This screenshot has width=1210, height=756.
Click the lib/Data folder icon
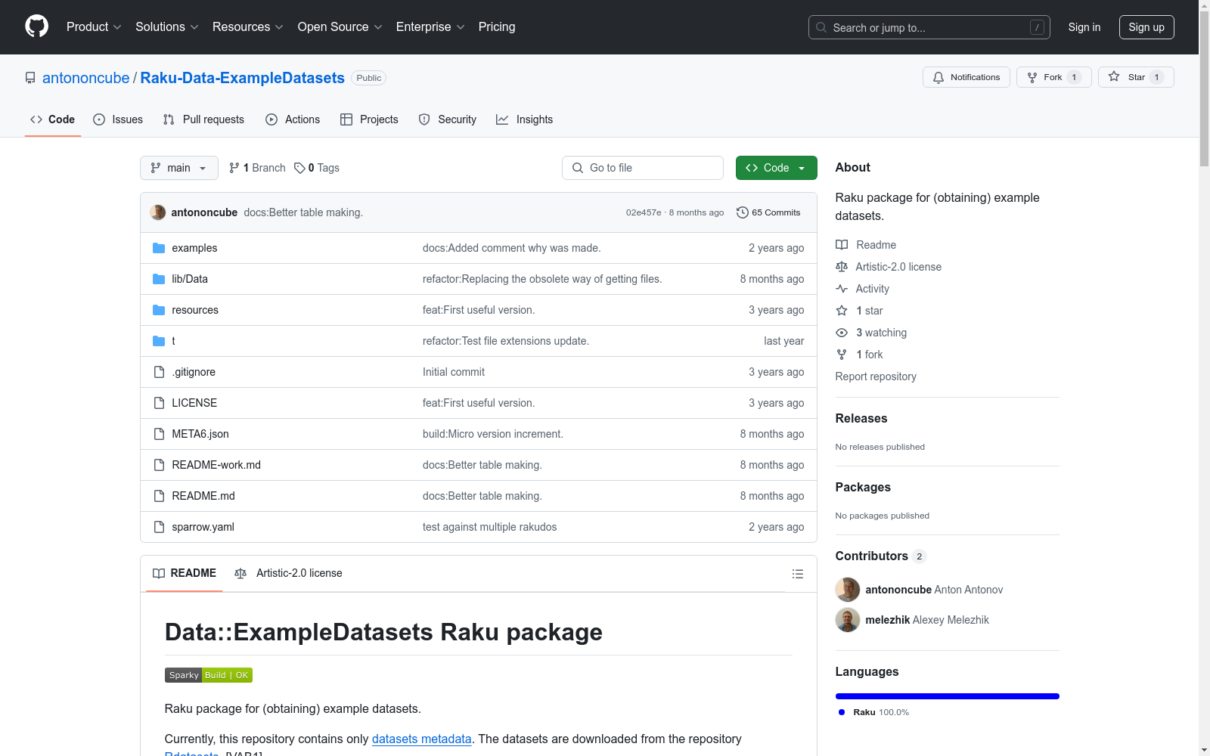click(x=159, y=279)
